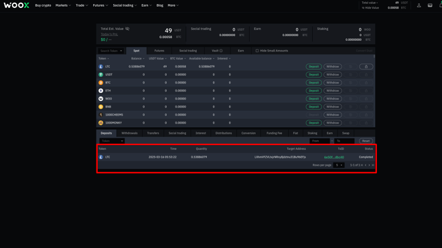Image resolution: width=442 pixels, height=248 pixels.
Task: Toggle the eye icon beside Total Est. Value
Action: coord(127,29)
